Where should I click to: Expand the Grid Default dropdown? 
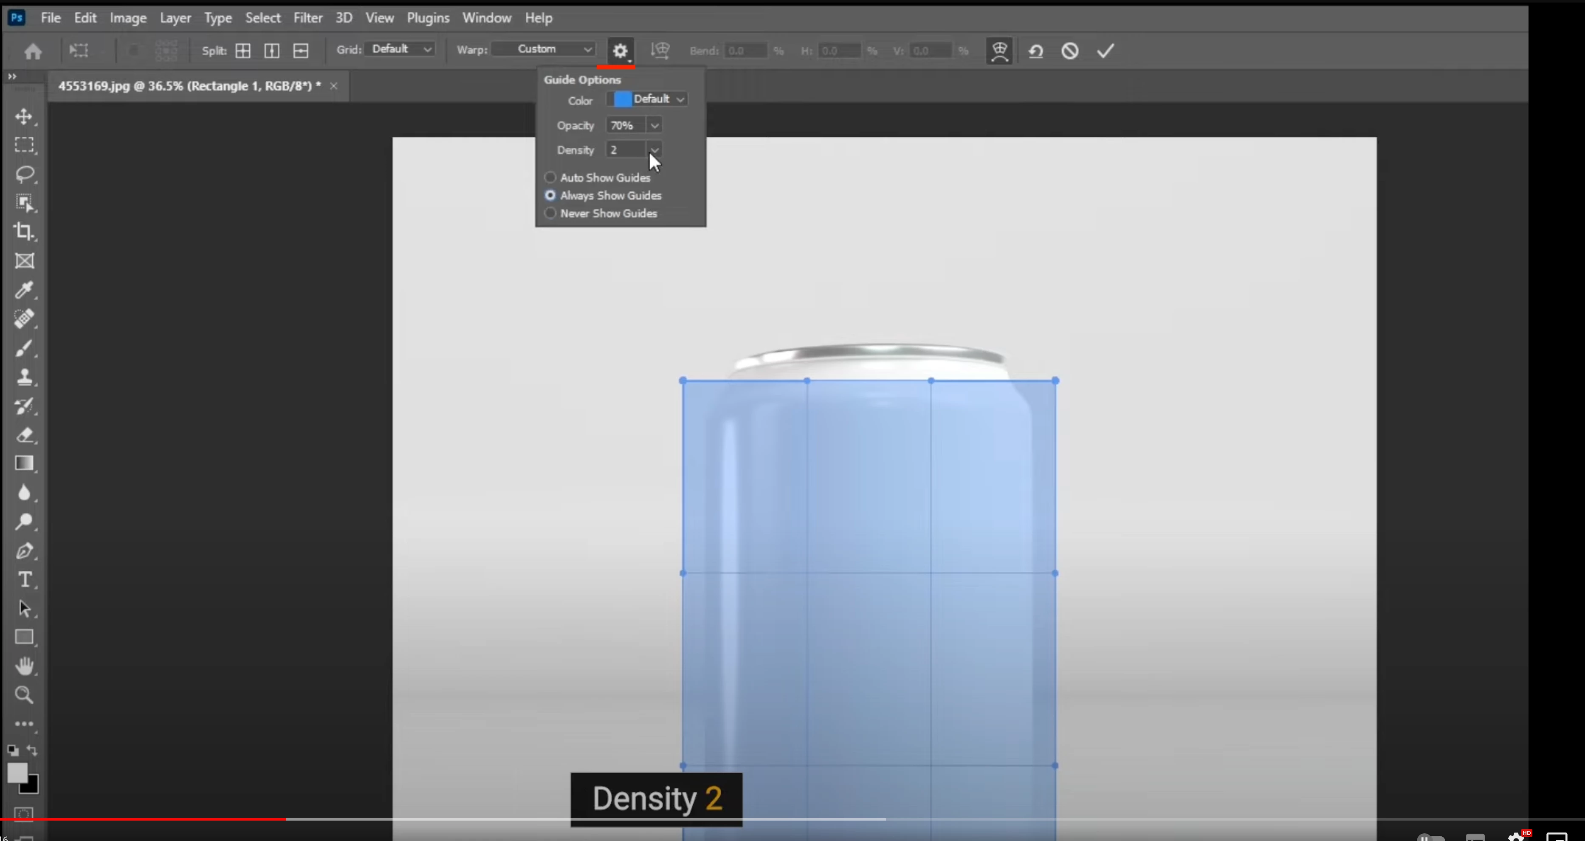tap(400, 49)
